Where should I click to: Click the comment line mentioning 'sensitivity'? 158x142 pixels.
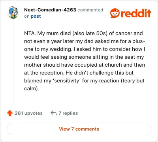pos(84,80)
